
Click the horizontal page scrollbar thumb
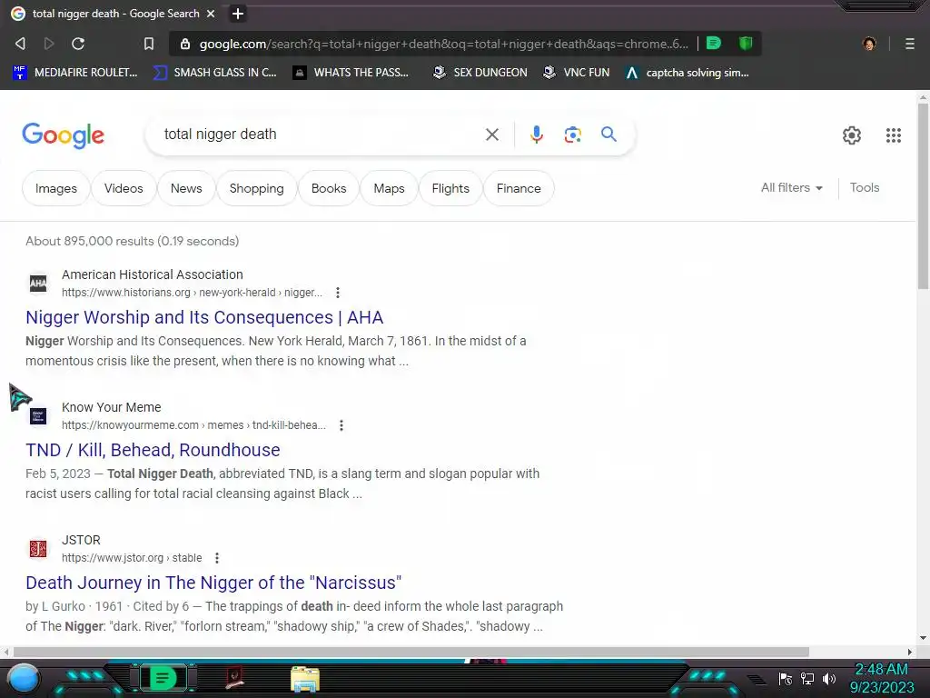pos(411,653)
